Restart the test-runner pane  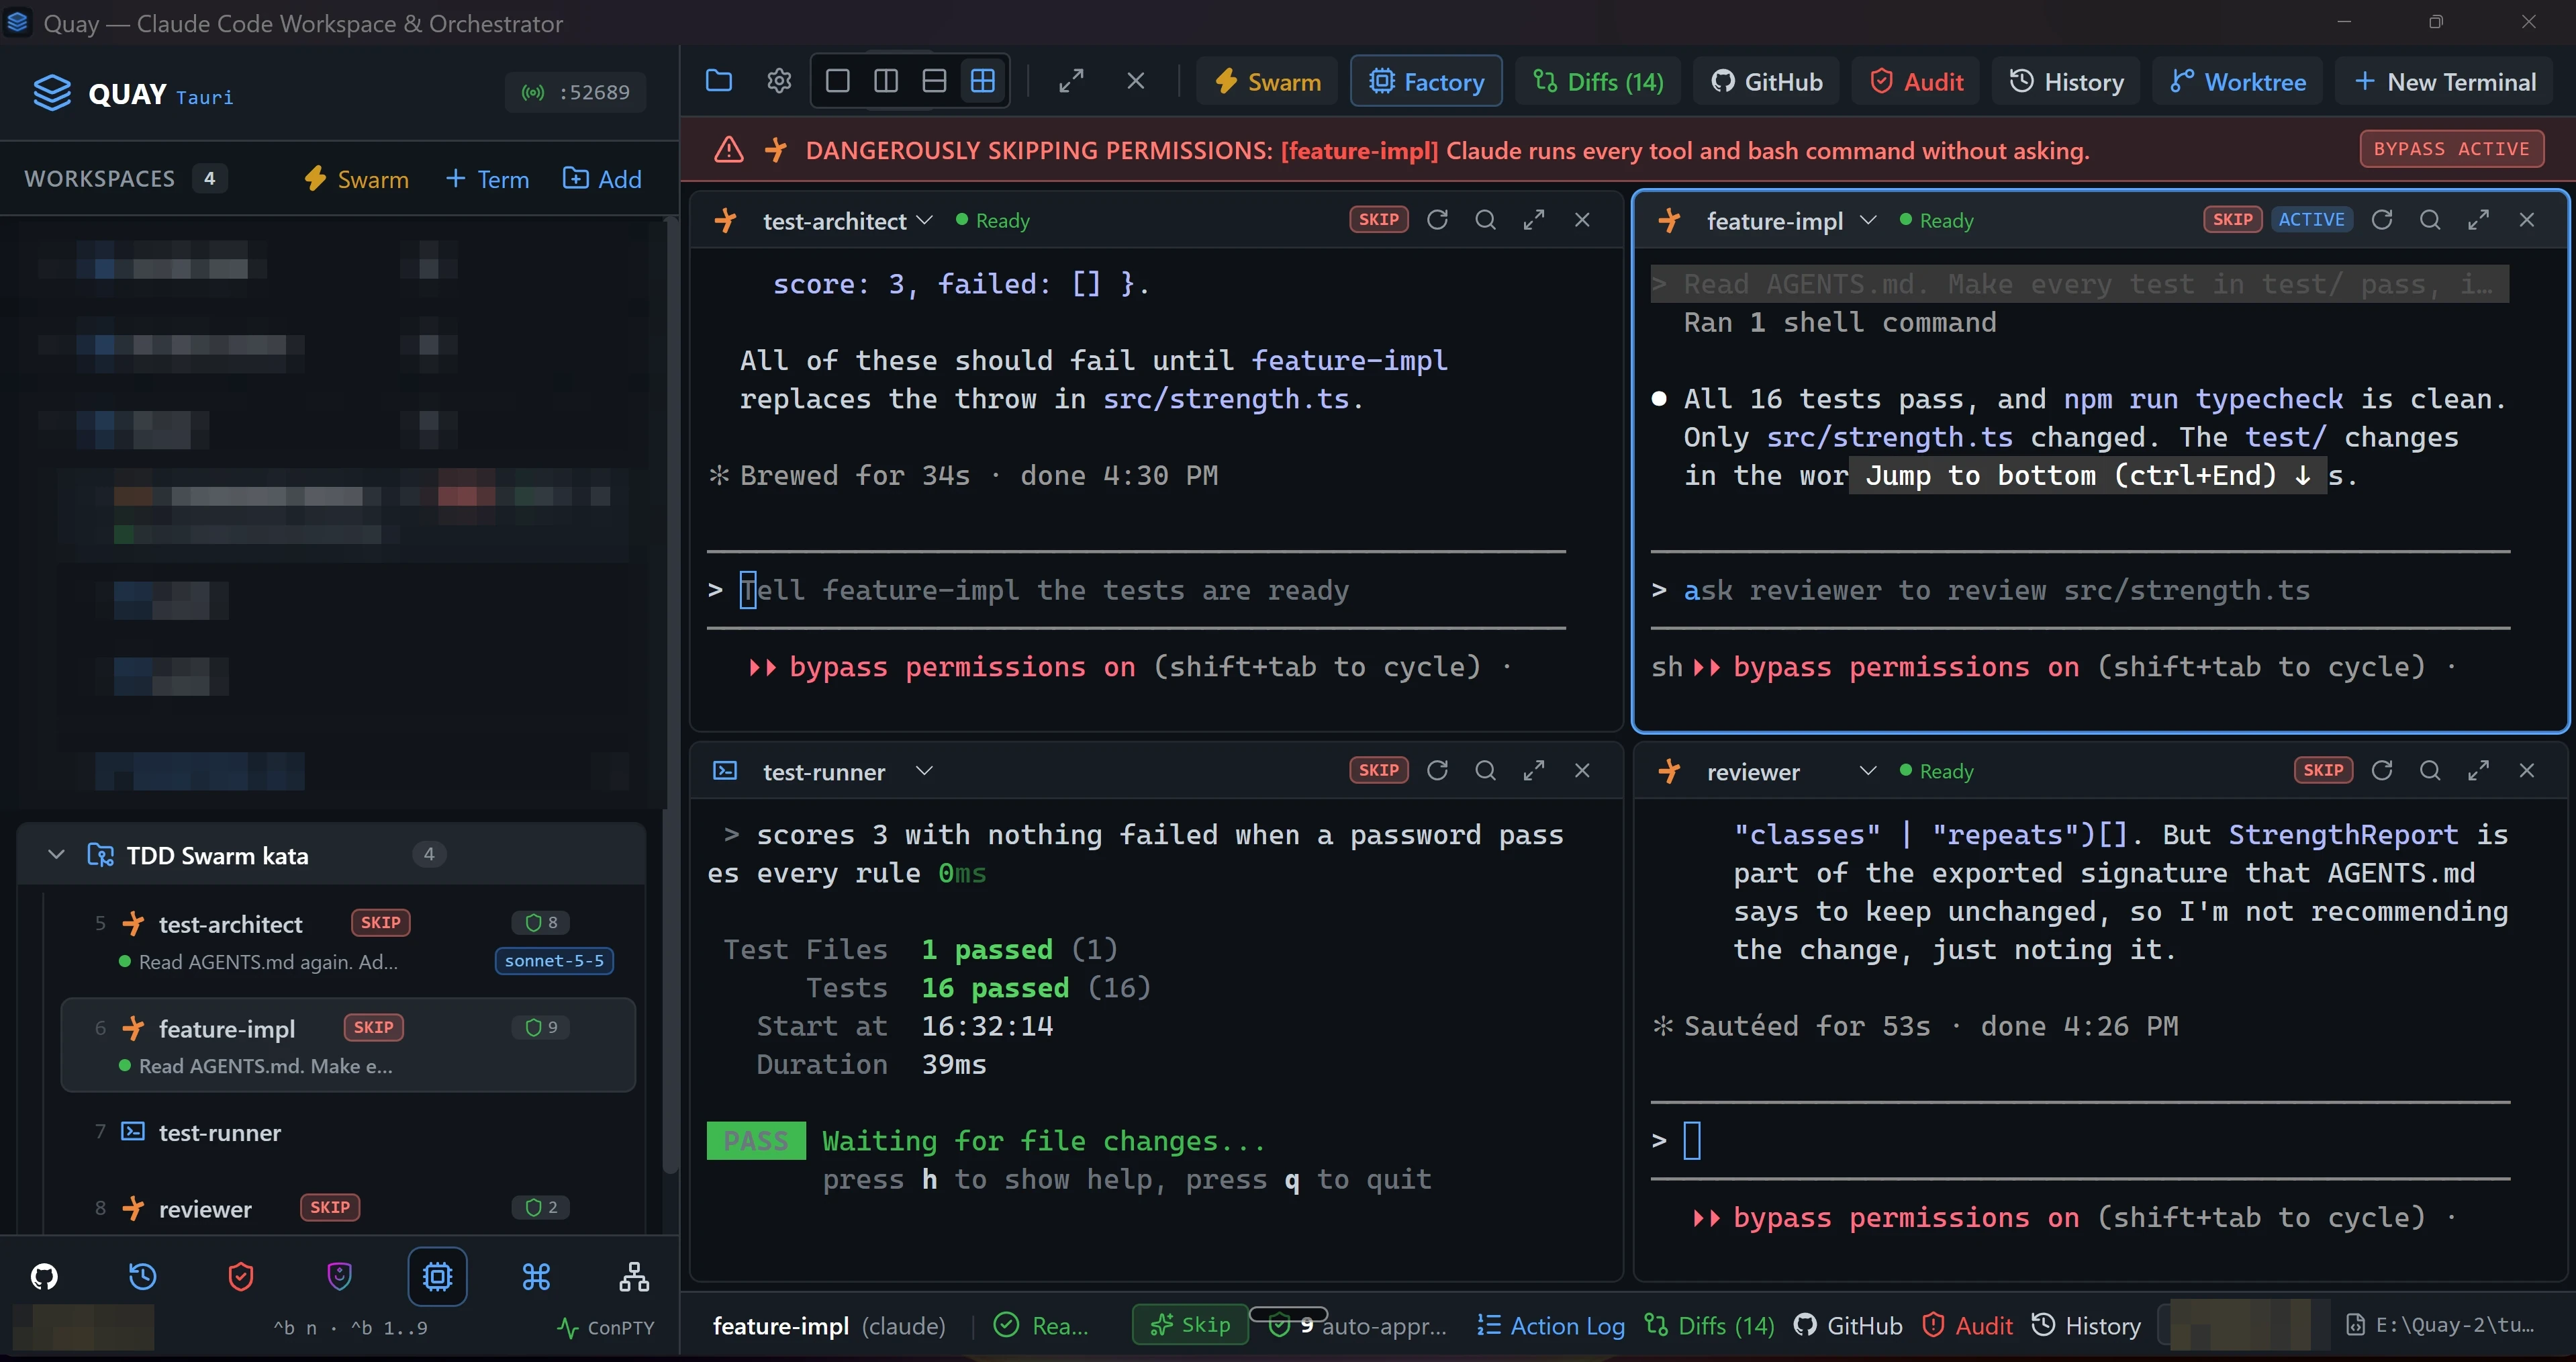[1437, 770]
